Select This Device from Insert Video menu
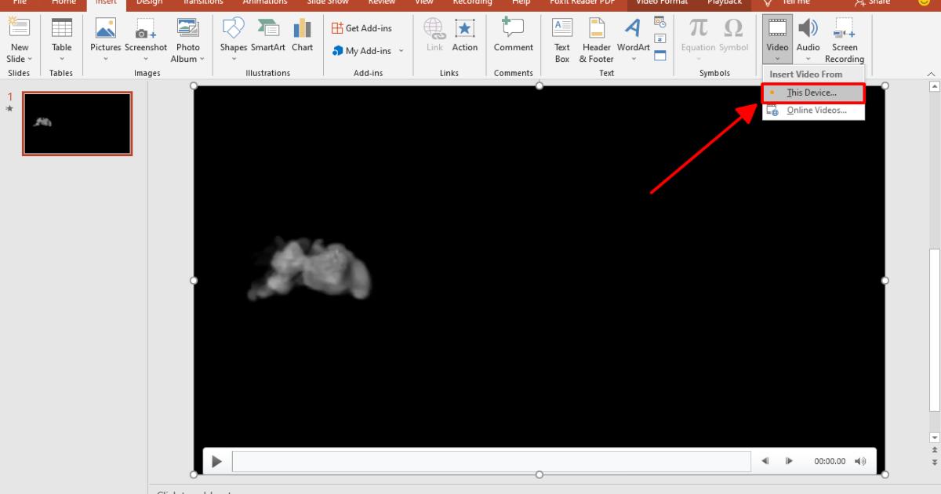Screen dimensions: 941x494 [812, 92]
